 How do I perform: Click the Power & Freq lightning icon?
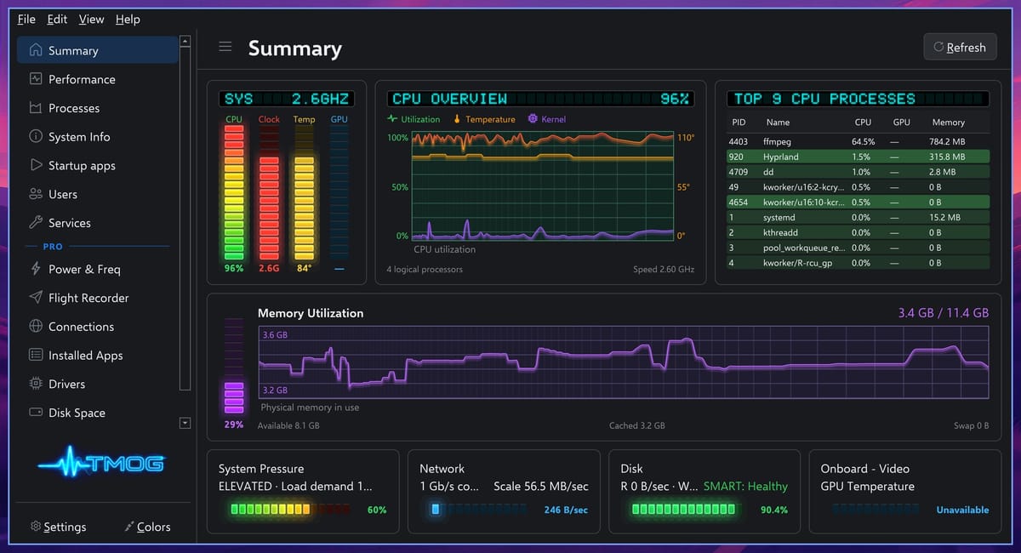coord(36,269)
